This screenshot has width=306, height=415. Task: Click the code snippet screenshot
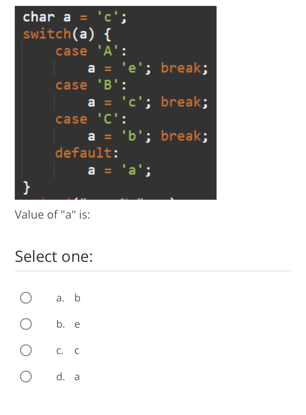point(115,102)
